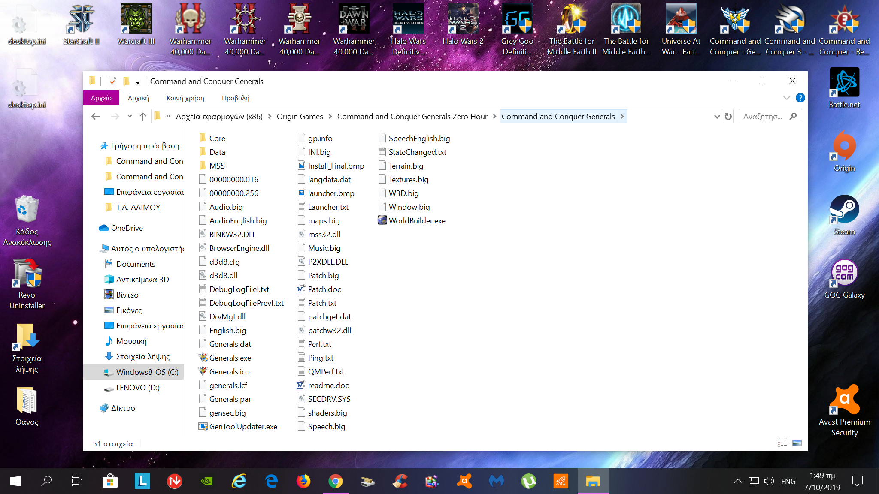Viewport: 879px width, 494px height.
Task: Select the launcher.bmp image file
Action: tap(326, 193)
